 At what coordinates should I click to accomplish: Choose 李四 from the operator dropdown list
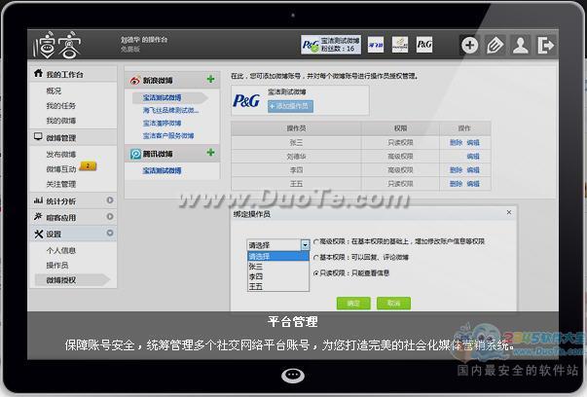coord(278,276)
